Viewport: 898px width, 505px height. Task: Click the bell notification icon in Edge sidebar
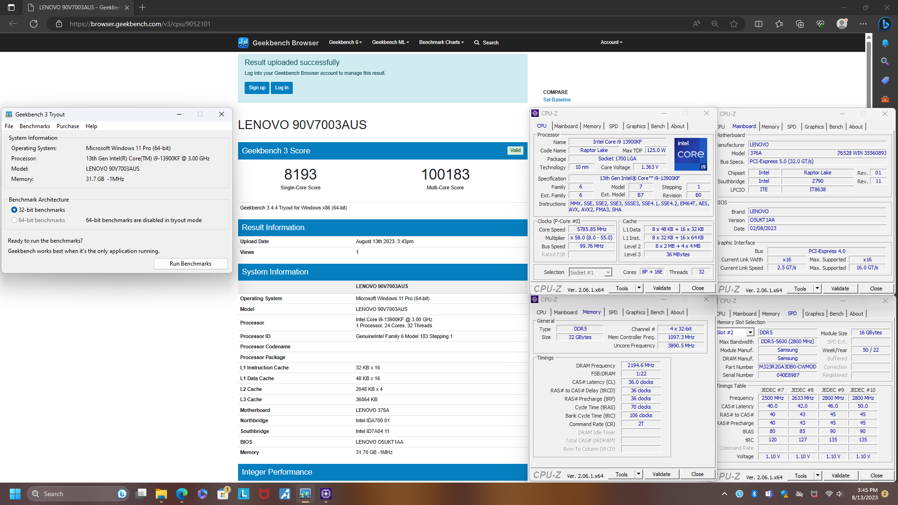pos(885,43)
